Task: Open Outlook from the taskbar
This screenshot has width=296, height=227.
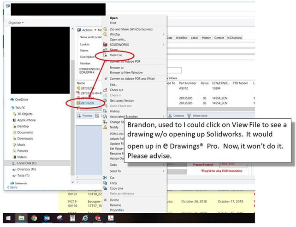Action: pyautogui.click(x=47, y=218)
